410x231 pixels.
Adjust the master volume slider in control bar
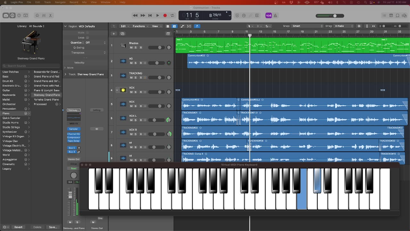coord(330,16)
